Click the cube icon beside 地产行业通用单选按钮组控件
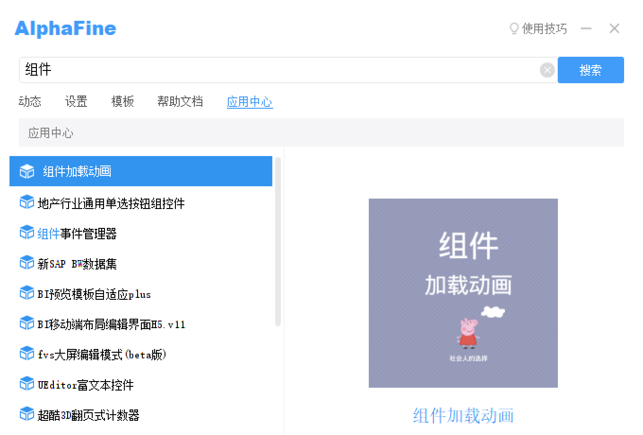The width and height of the screenshot is (643, 435). pyautogui.click(x=27, y=202)
